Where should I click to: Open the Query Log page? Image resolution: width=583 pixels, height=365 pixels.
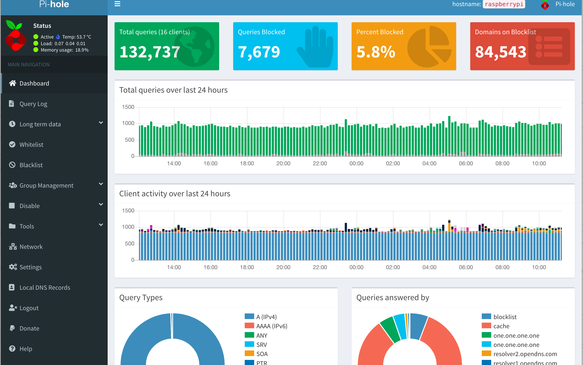point(54,104)
